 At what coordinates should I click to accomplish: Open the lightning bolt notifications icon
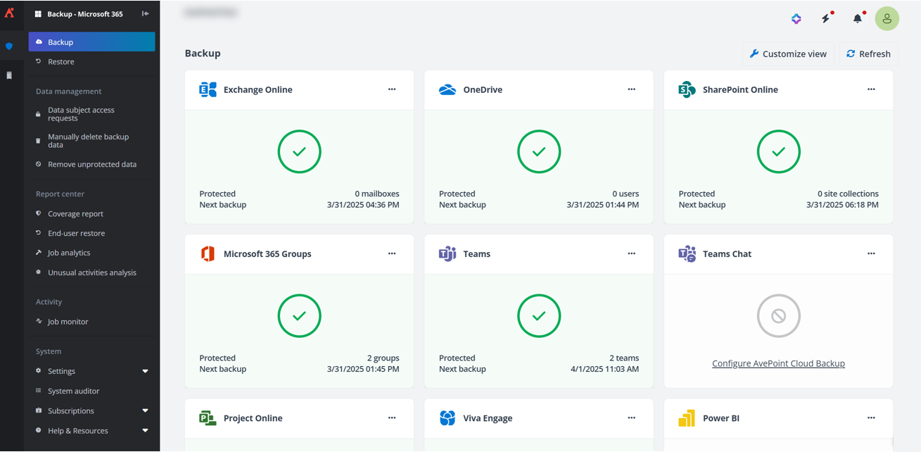pos(826,19)
